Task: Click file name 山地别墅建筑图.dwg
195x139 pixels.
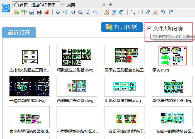Action: (x=123, y=101)
